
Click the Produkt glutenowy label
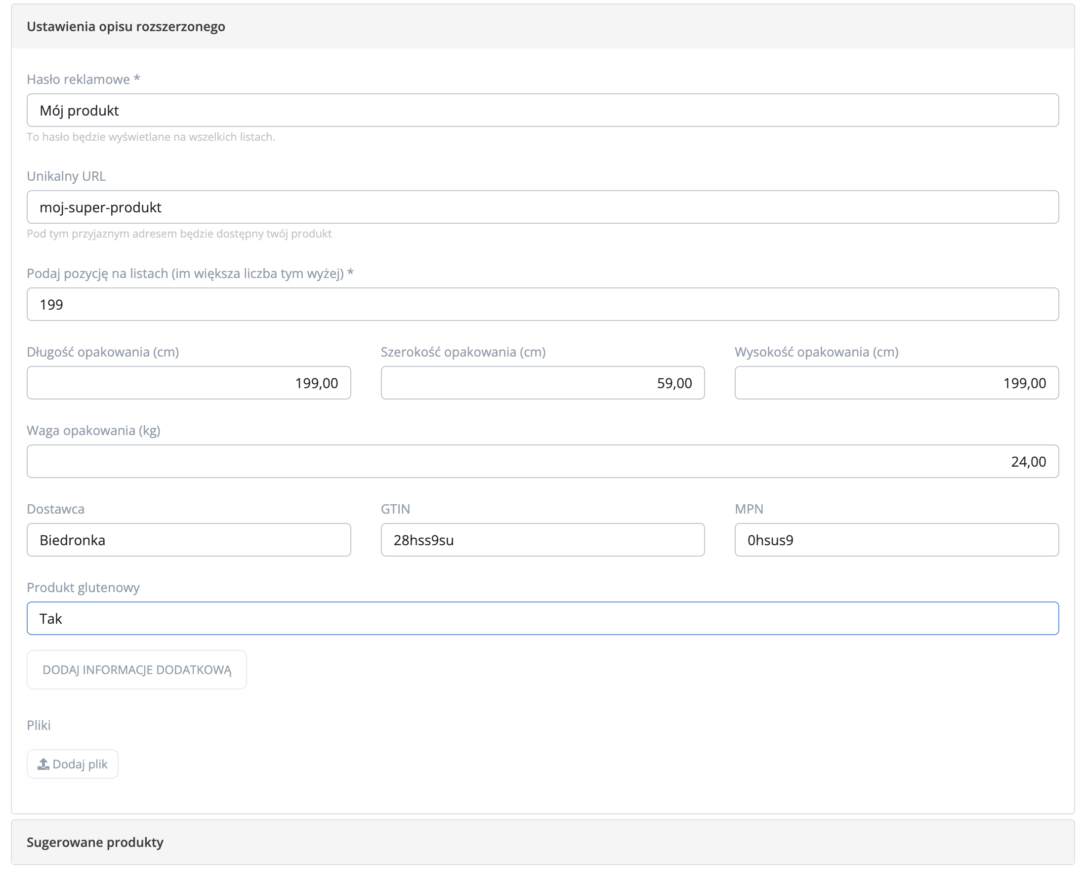[x=83, y=587]
